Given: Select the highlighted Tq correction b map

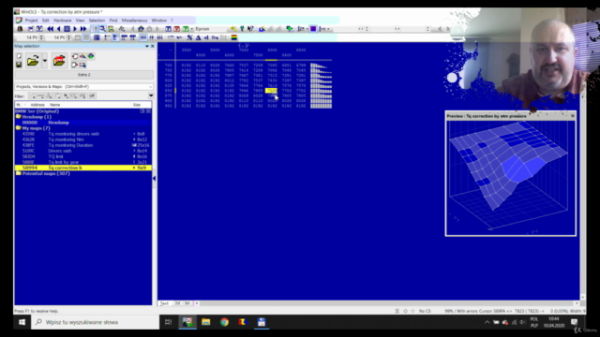Looking at the screenshot, I should 83,168.
